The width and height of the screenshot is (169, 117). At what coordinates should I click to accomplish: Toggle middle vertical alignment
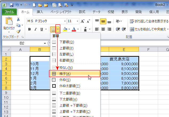click(103, 21)
